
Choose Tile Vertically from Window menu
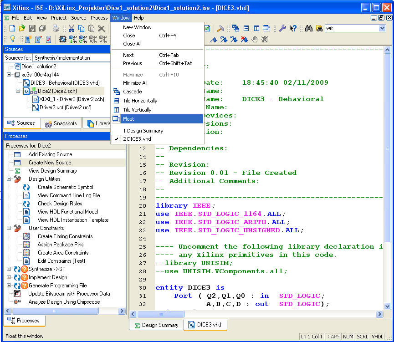click(157, 110)
